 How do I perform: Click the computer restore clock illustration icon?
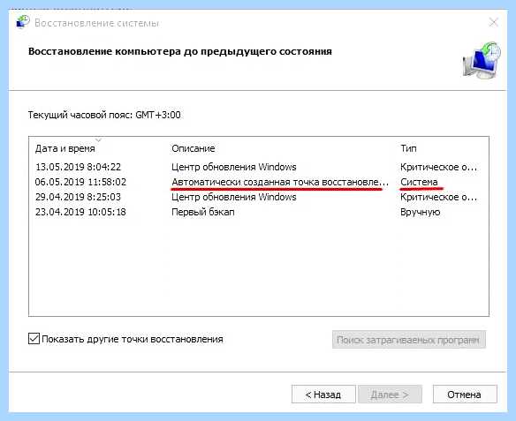[x=482, y=60]
